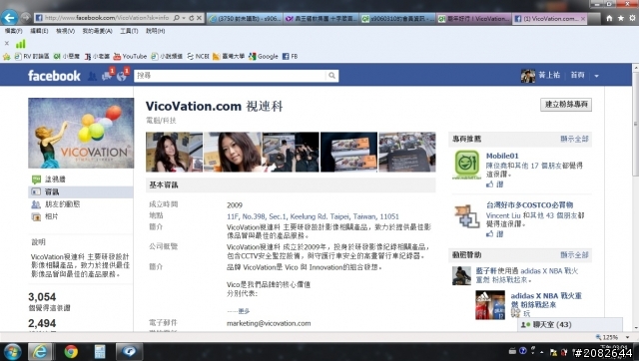This screenshot has height=361, width=639.
Task: Open the FB bookmark
Action: [291, 57]
